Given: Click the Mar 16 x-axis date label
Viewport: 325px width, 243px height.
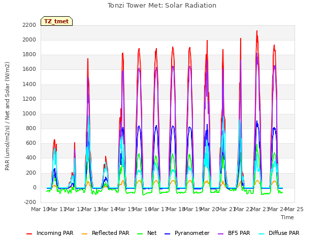Looking at the screenshot, I should pos(142,209).
